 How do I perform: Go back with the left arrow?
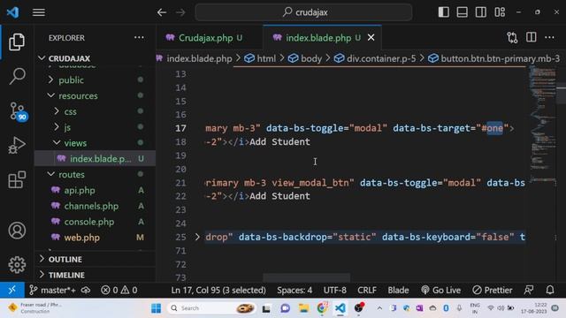[x=162, y=12]
